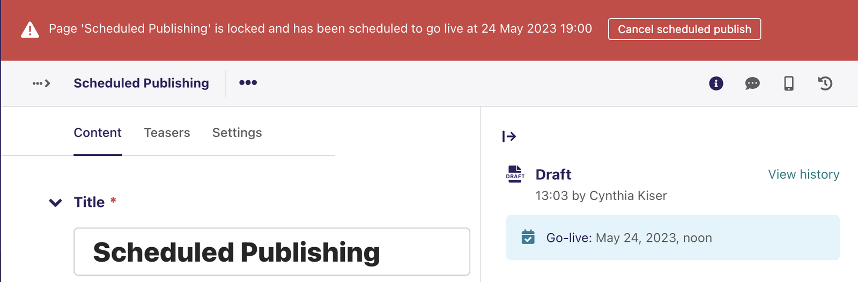The width and height of the screenshot is (858, 282).
Task: Click the warning triangle icon in banner
Action: coord(30,29)
